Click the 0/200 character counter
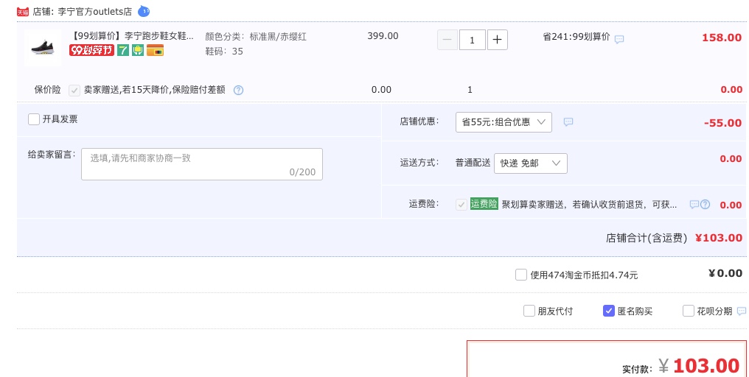 pos(302,172)
